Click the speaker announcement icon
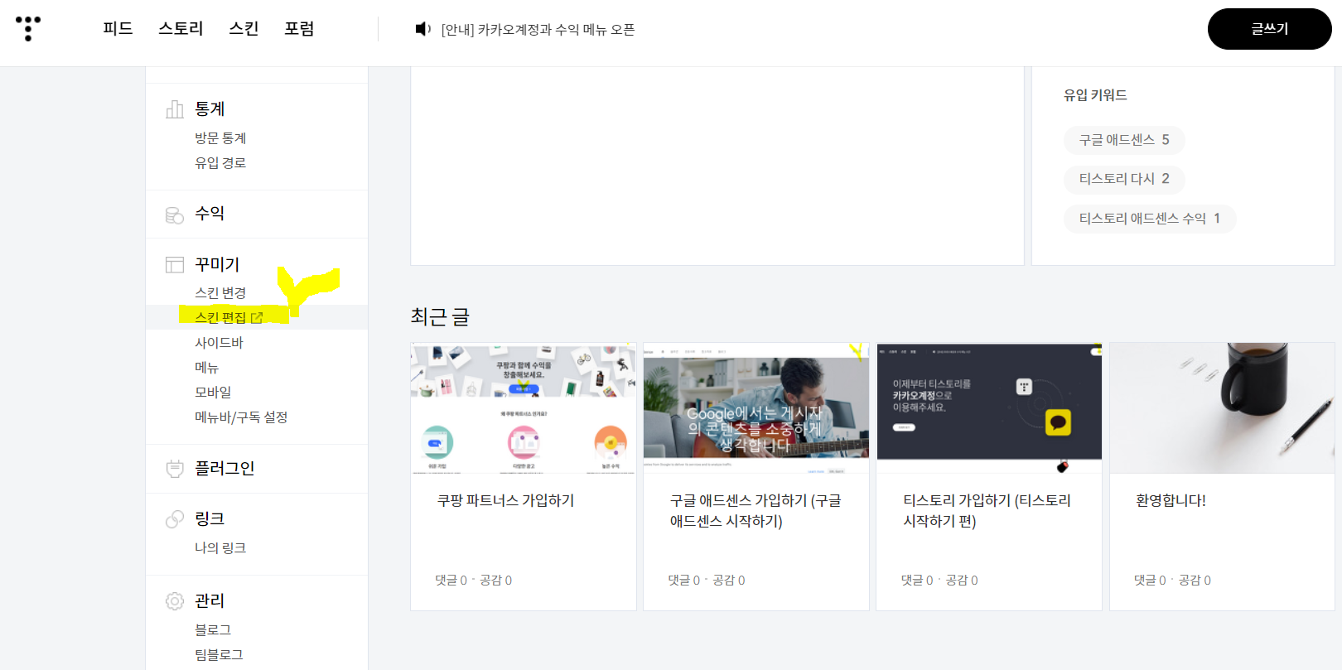The height and width of the screenshot is (670, 1342). tap(423, 29)
